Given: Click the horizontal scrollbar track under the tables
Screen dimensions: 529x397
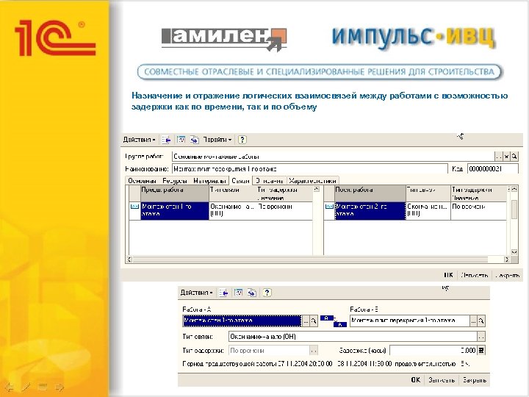Looking at the screenshot, I should tap(310, 260).
